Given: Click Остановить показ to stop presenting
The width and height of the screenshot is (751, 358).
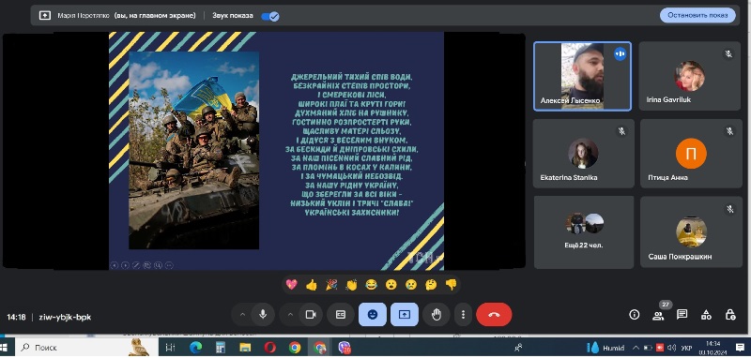Looking at the screenshot, I should pos(697,15).
